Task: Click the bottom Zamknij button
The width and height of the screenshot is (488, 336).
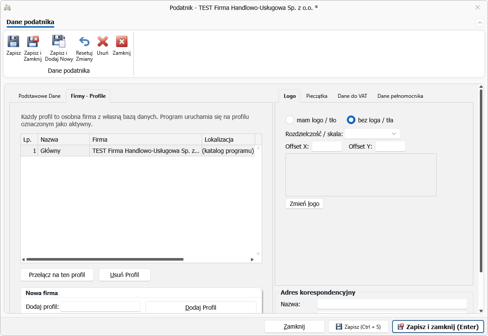Action: [x=294, y=327]
